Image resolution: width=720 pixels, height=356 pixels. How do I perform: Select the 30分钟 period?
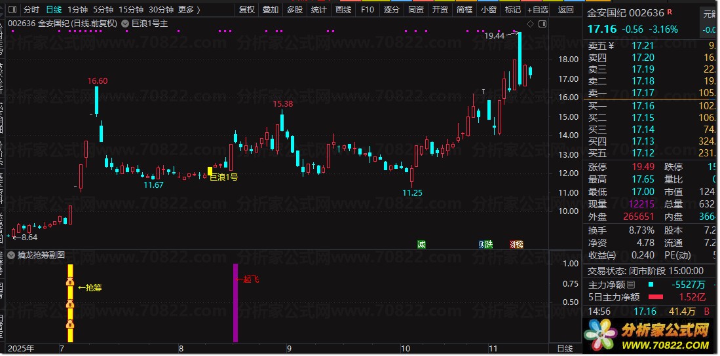[x=161, y=10]
